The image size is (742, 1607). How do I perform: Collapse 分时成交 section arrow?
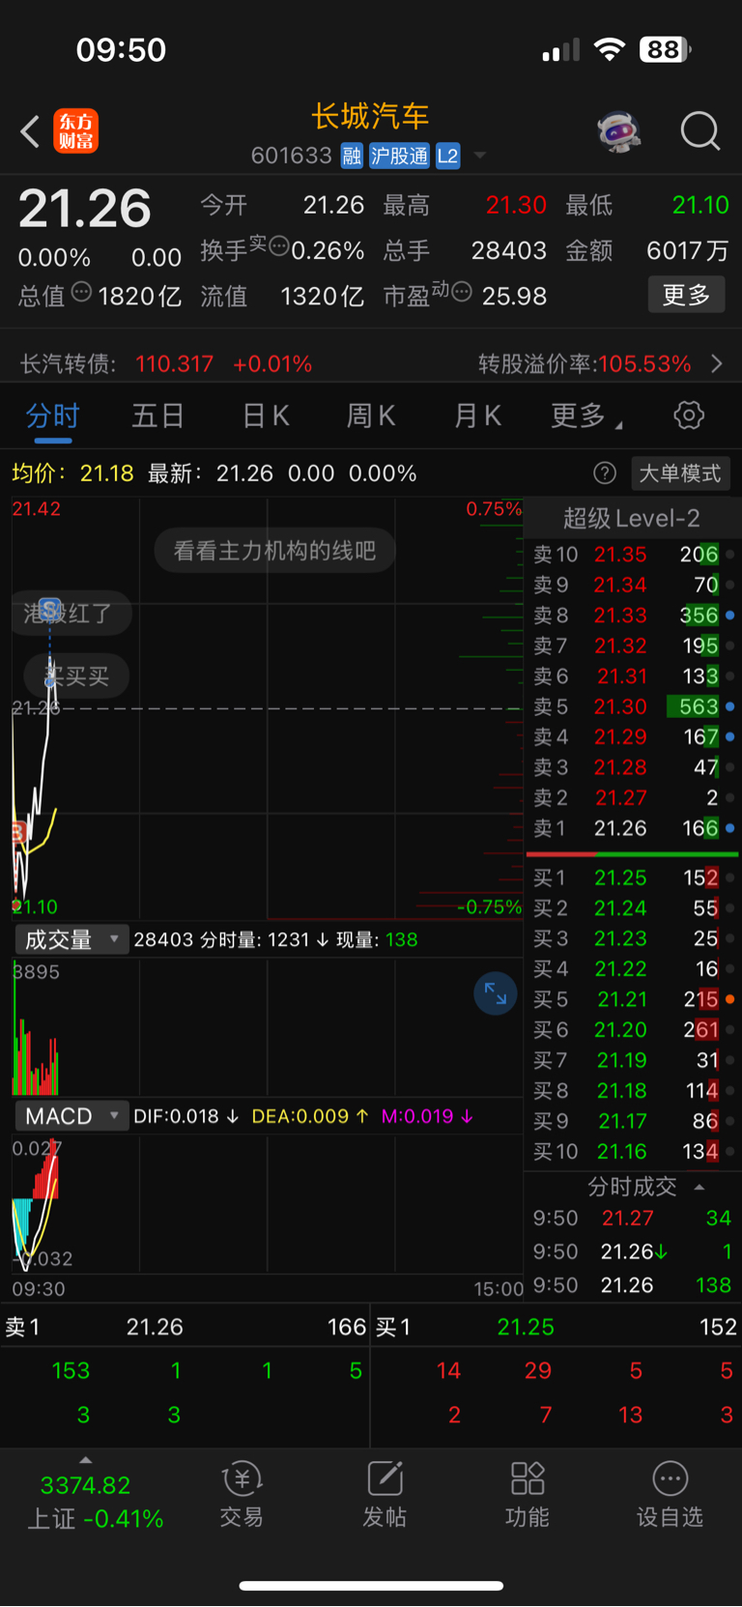tap(699, 1187)
